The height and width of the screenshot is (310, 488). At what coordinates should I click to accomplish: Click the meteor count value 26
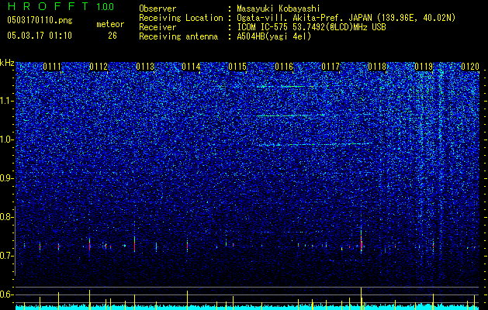tap(112, 36)
